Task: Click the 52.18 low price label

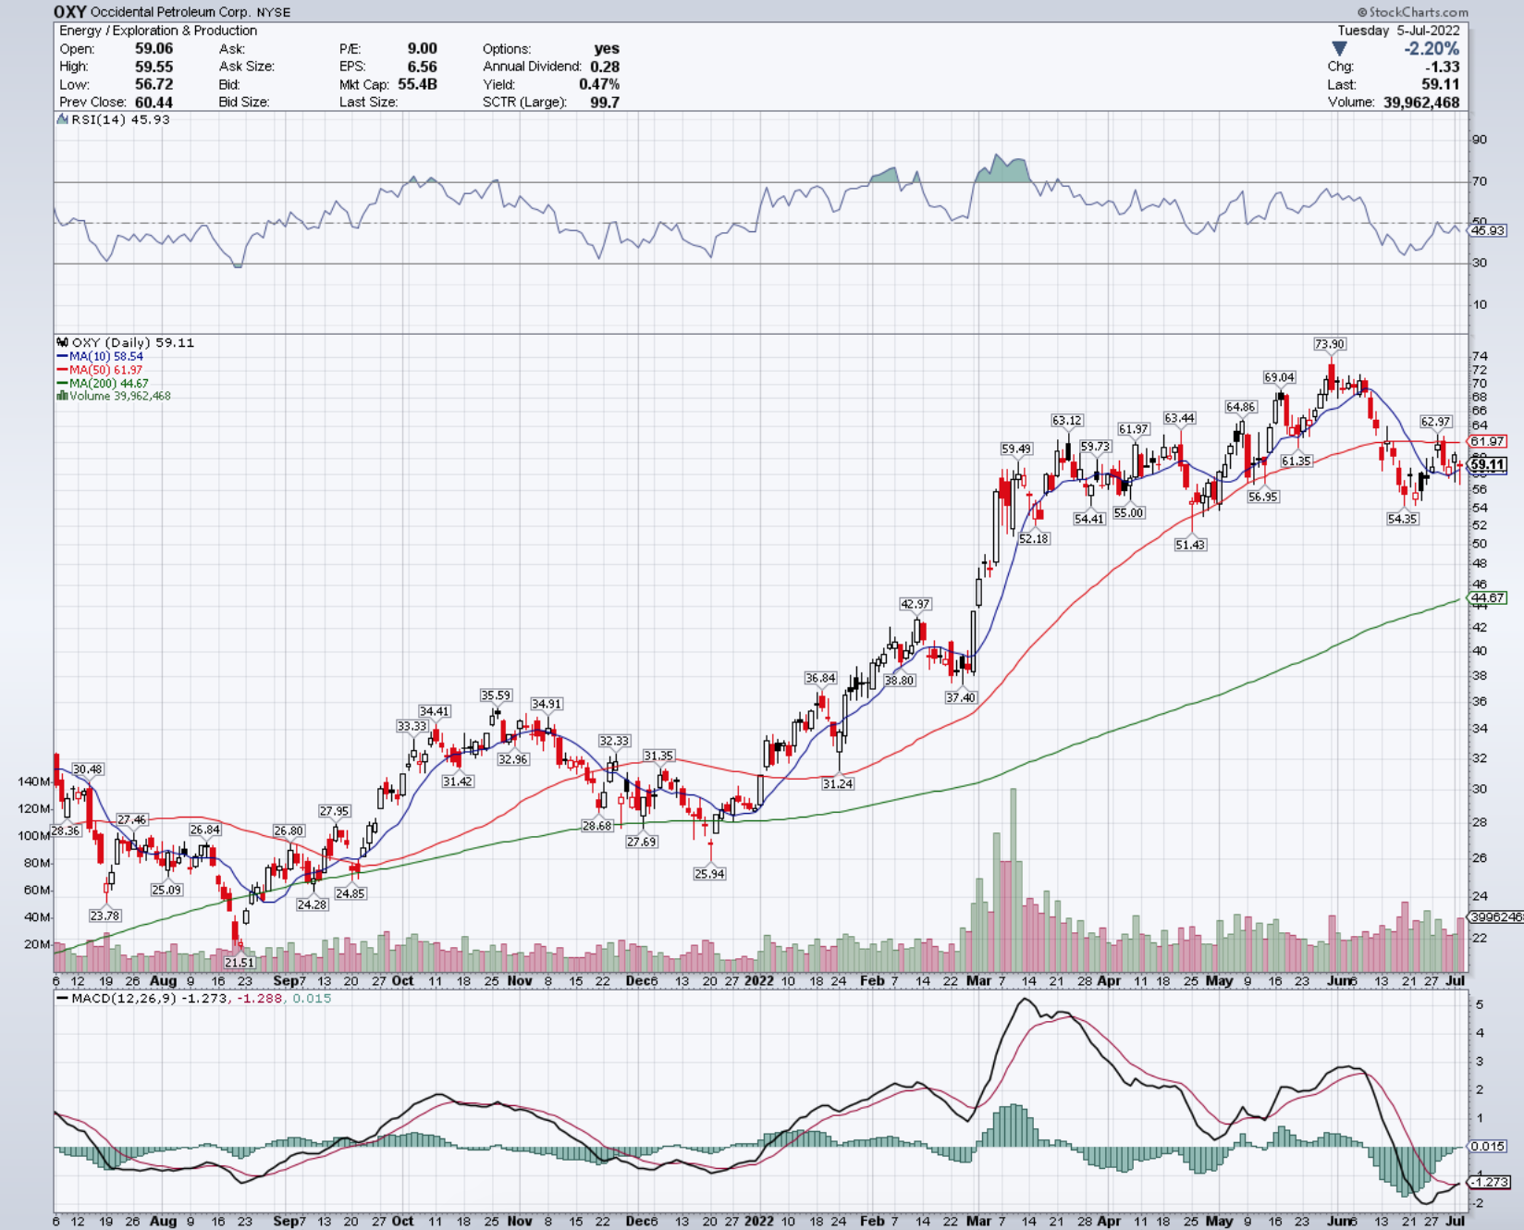Action: 1033,538
